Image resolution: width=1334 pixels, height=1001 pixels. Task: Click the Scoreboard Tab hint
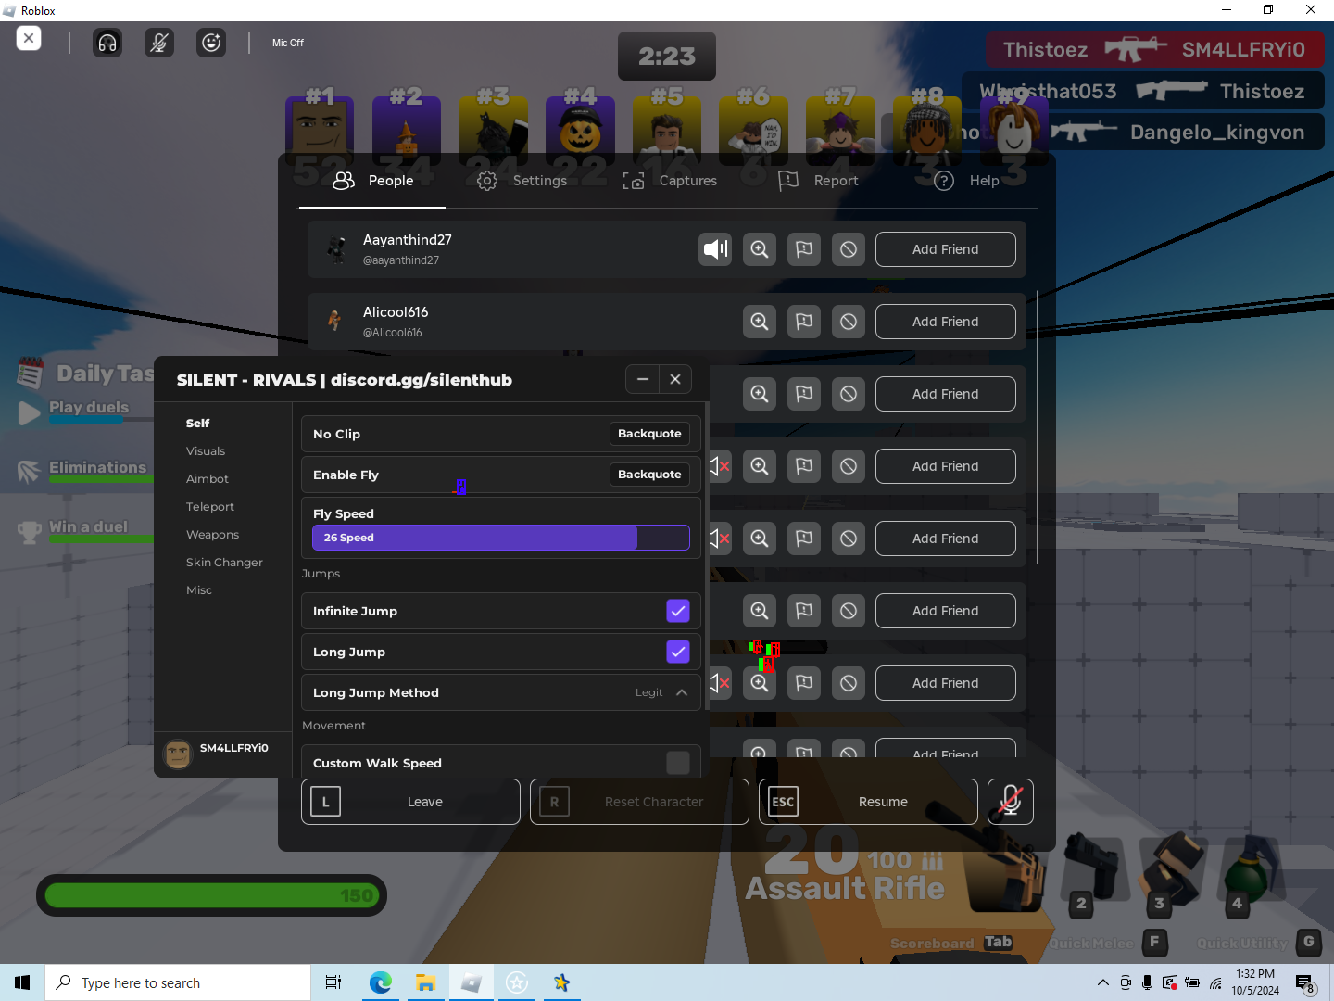(951, 943)
